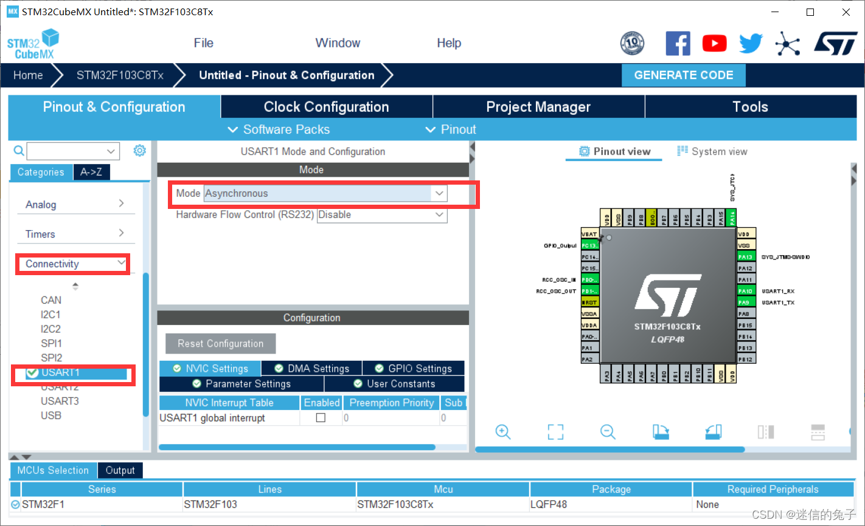Switch to the Categories tab

coord(41,172)
